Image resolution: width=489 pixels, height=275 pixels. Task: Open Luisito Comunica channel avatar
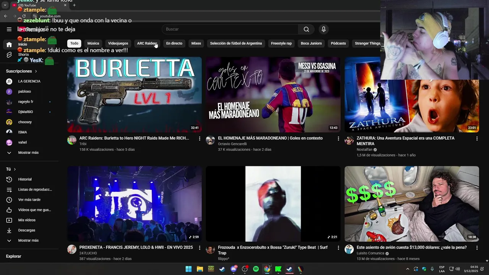point(349,249)
